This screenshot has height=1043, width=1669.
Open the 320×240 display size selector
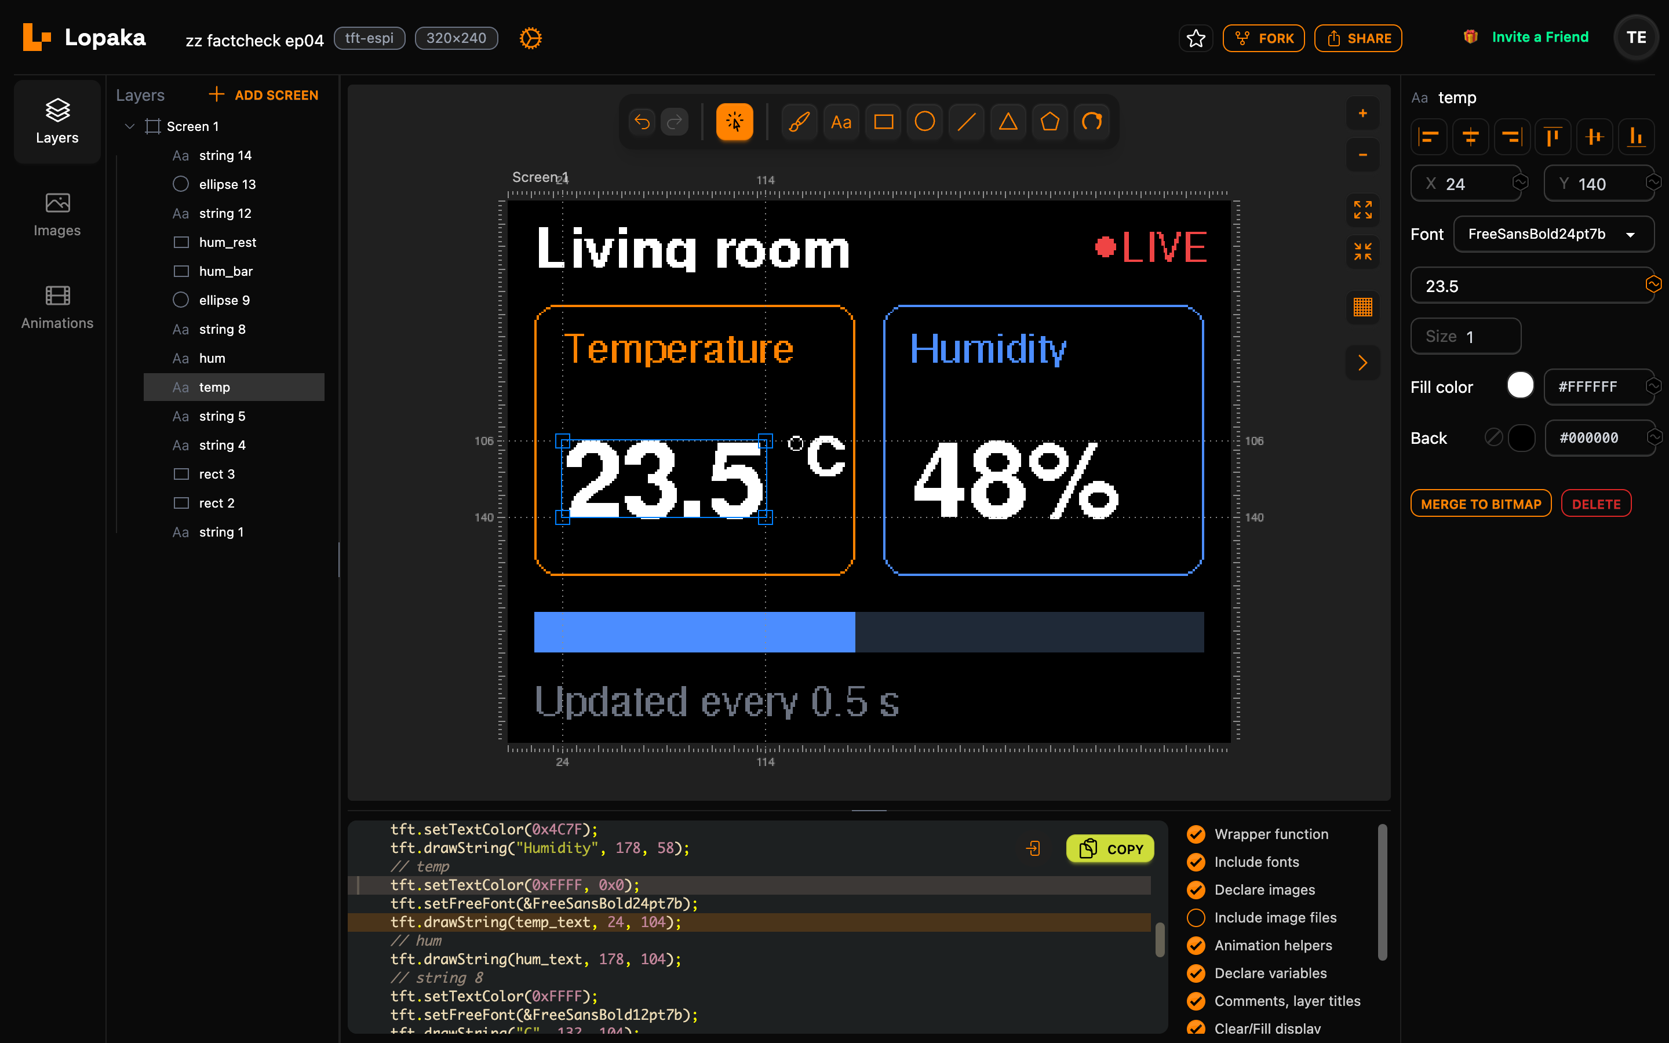pyautogui.click(x=456, y=38)
